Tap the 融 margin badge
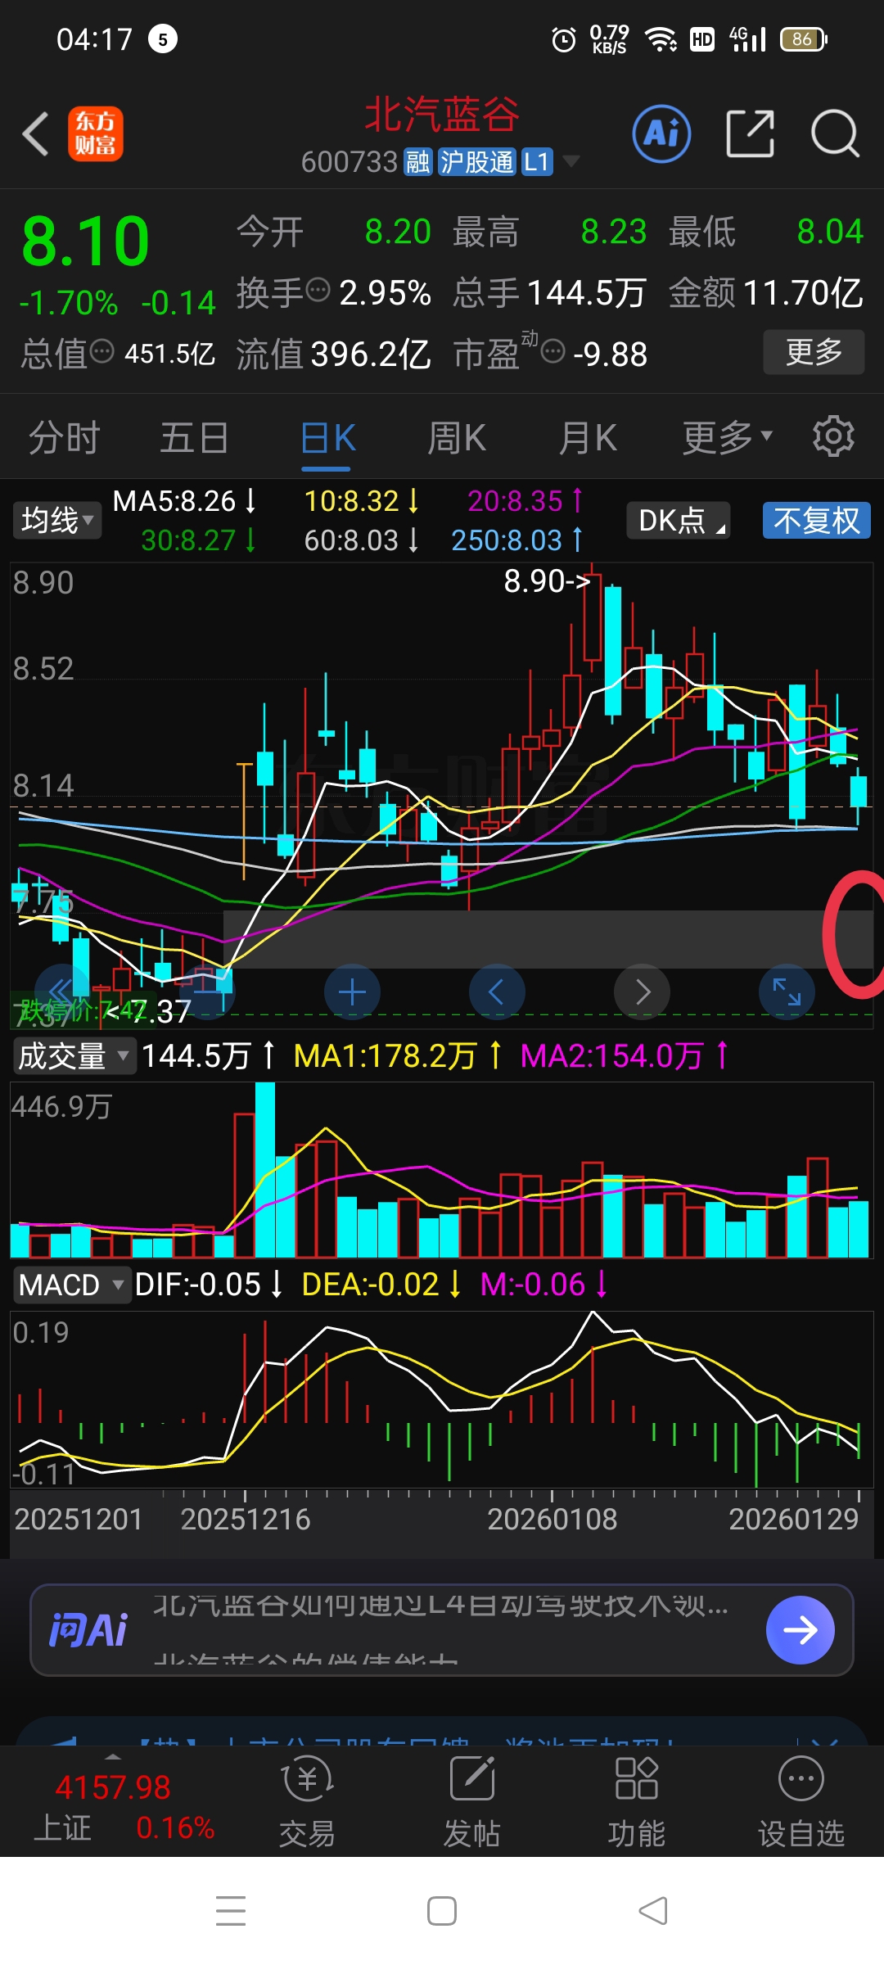Screen dimensions: 884x1965 pyautogui.click(x=417, y=161)
